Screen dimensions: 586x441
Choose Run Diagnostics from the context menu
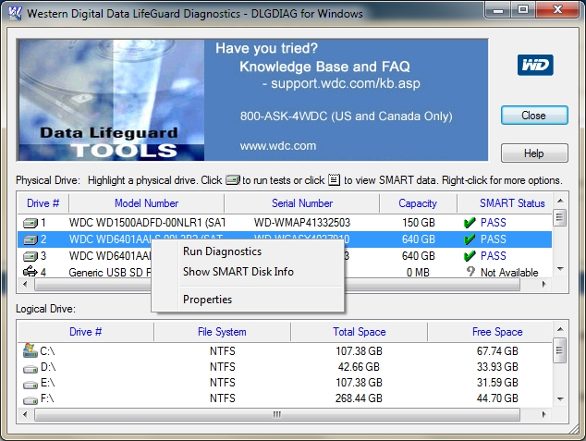223,251
